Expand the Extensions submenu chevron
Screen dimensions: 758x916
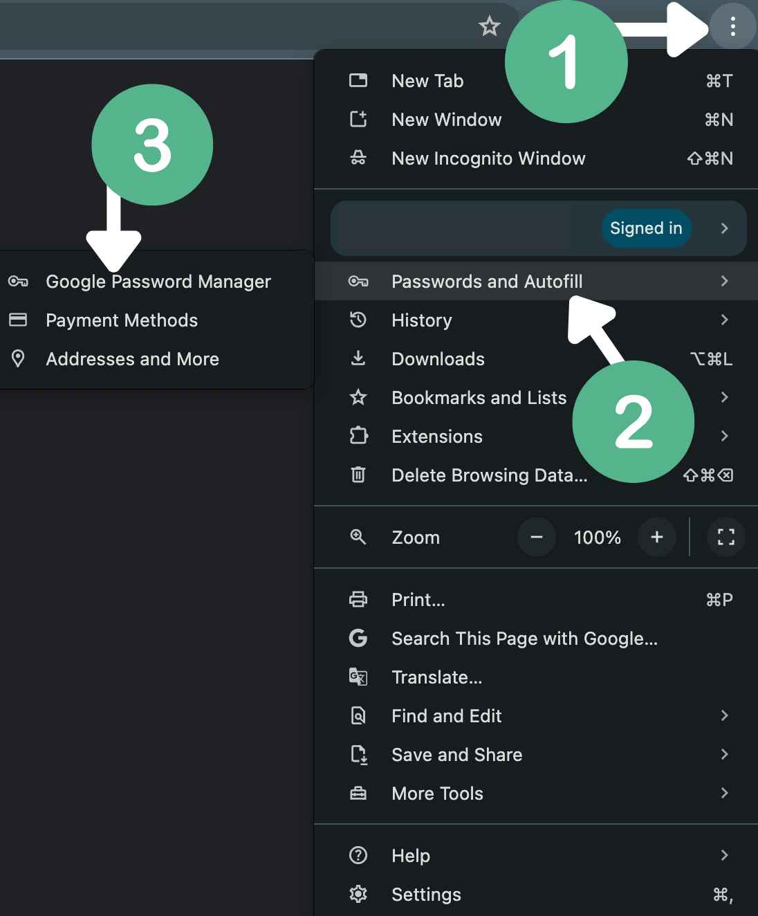point(724,436)
